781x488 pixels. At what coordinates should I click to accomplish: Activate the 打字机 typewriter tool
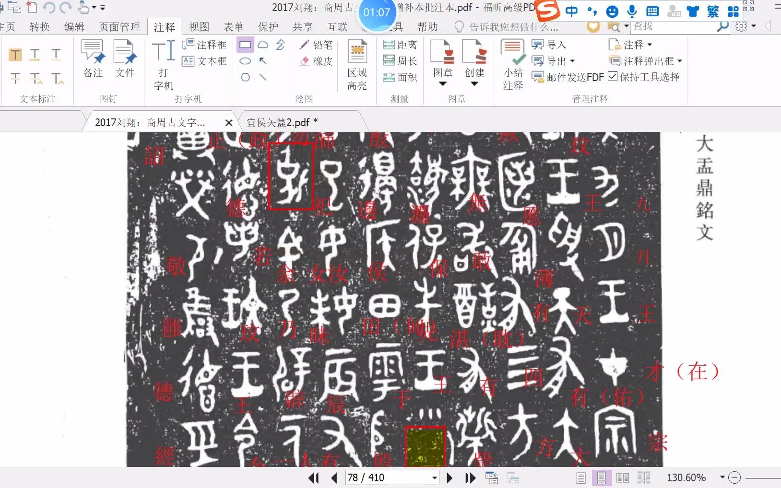coord(163,65)
